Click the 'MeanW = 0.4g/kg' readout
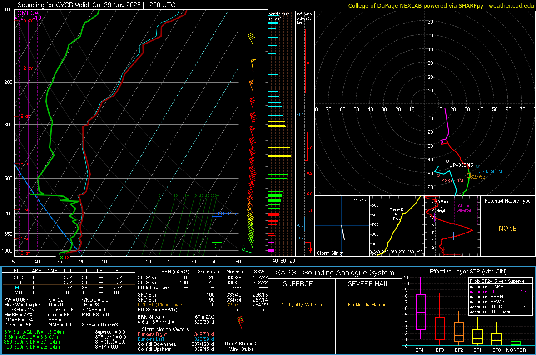Image resolution: width=536 pixels, height=355 pixels. (22, 305)
